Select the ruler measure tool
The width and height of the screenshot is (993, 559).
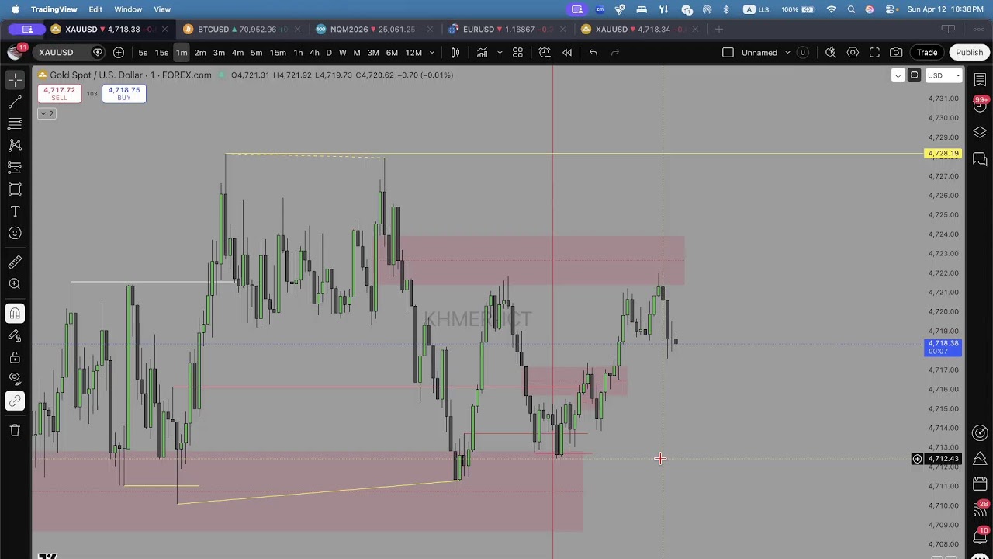point(15,262)
